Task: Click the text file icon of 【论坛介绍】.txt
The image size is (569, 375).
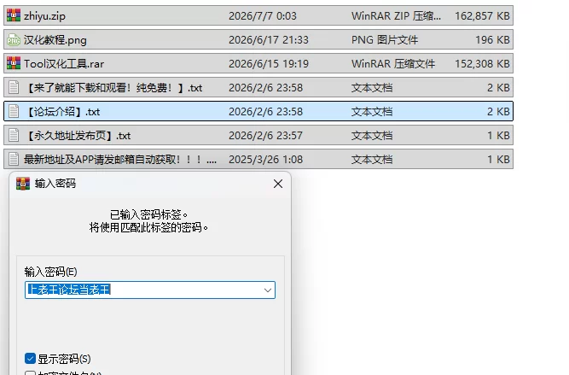Action: (x=14, y=112)
